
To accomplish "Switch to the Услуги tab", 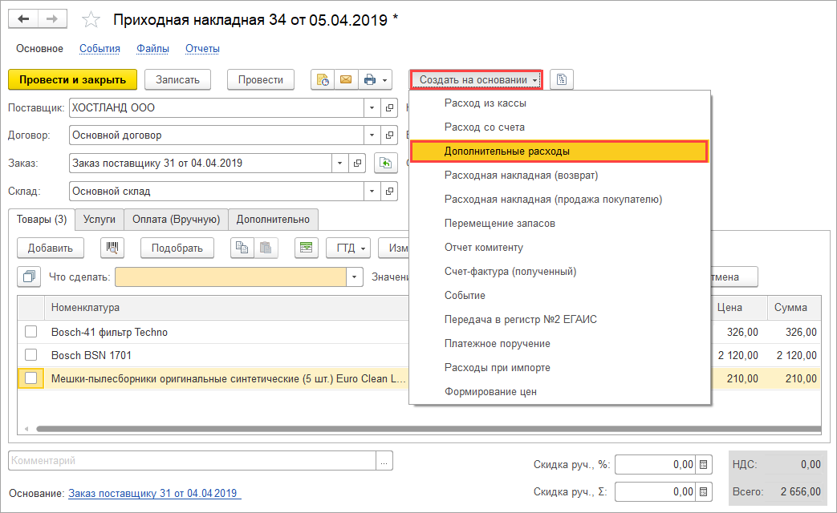I will (x=100, y=219).
